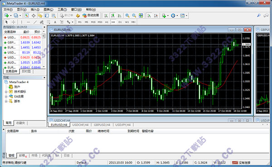Open the tools menu in menu bar
Image resolution: width=272 pixels, height=167 pixels.
click(62, 10)
